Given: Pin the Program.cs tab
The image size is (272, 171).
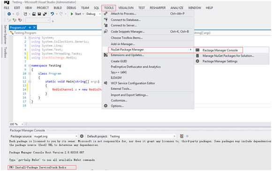Looking at the screenshot, I should (30, 28).
